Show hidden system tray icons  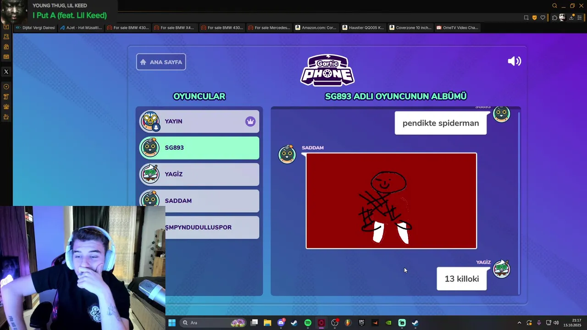[x=519, y=323]
